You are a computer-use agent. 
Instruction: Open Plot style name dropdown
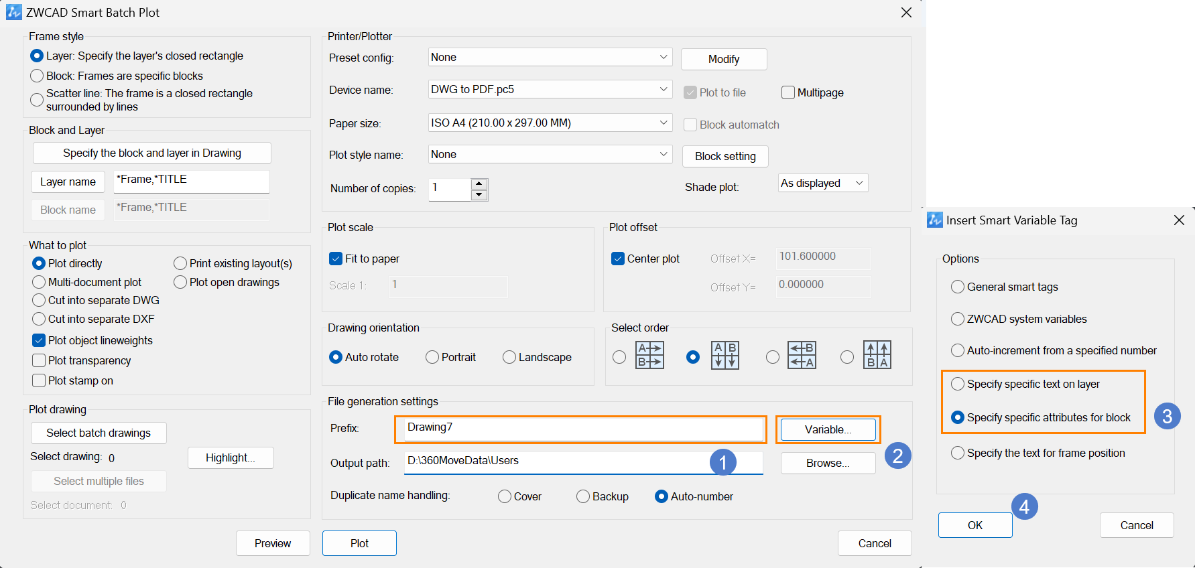[550, 154]
